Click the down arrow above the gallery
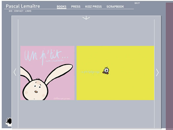 86,18
